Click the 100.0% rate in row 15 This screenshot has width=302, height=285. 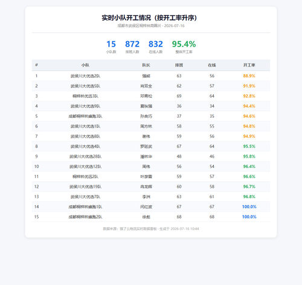[249, 217]
